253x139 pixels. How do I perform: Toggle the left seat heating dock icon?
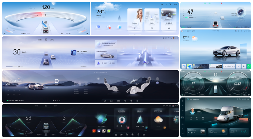pos(127,135)
